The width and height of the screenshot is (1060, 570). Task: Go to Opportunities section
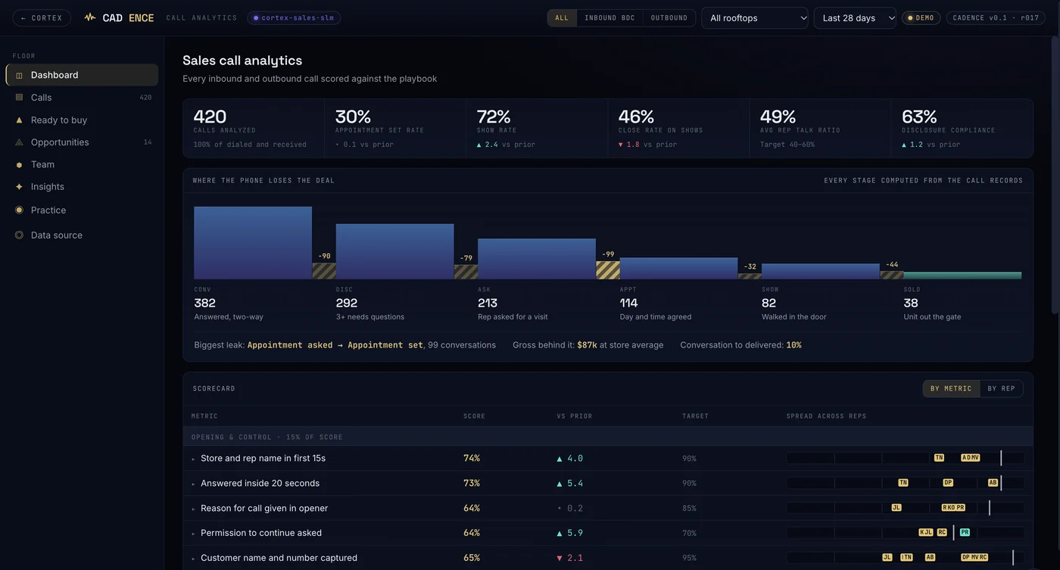(82, 142)
